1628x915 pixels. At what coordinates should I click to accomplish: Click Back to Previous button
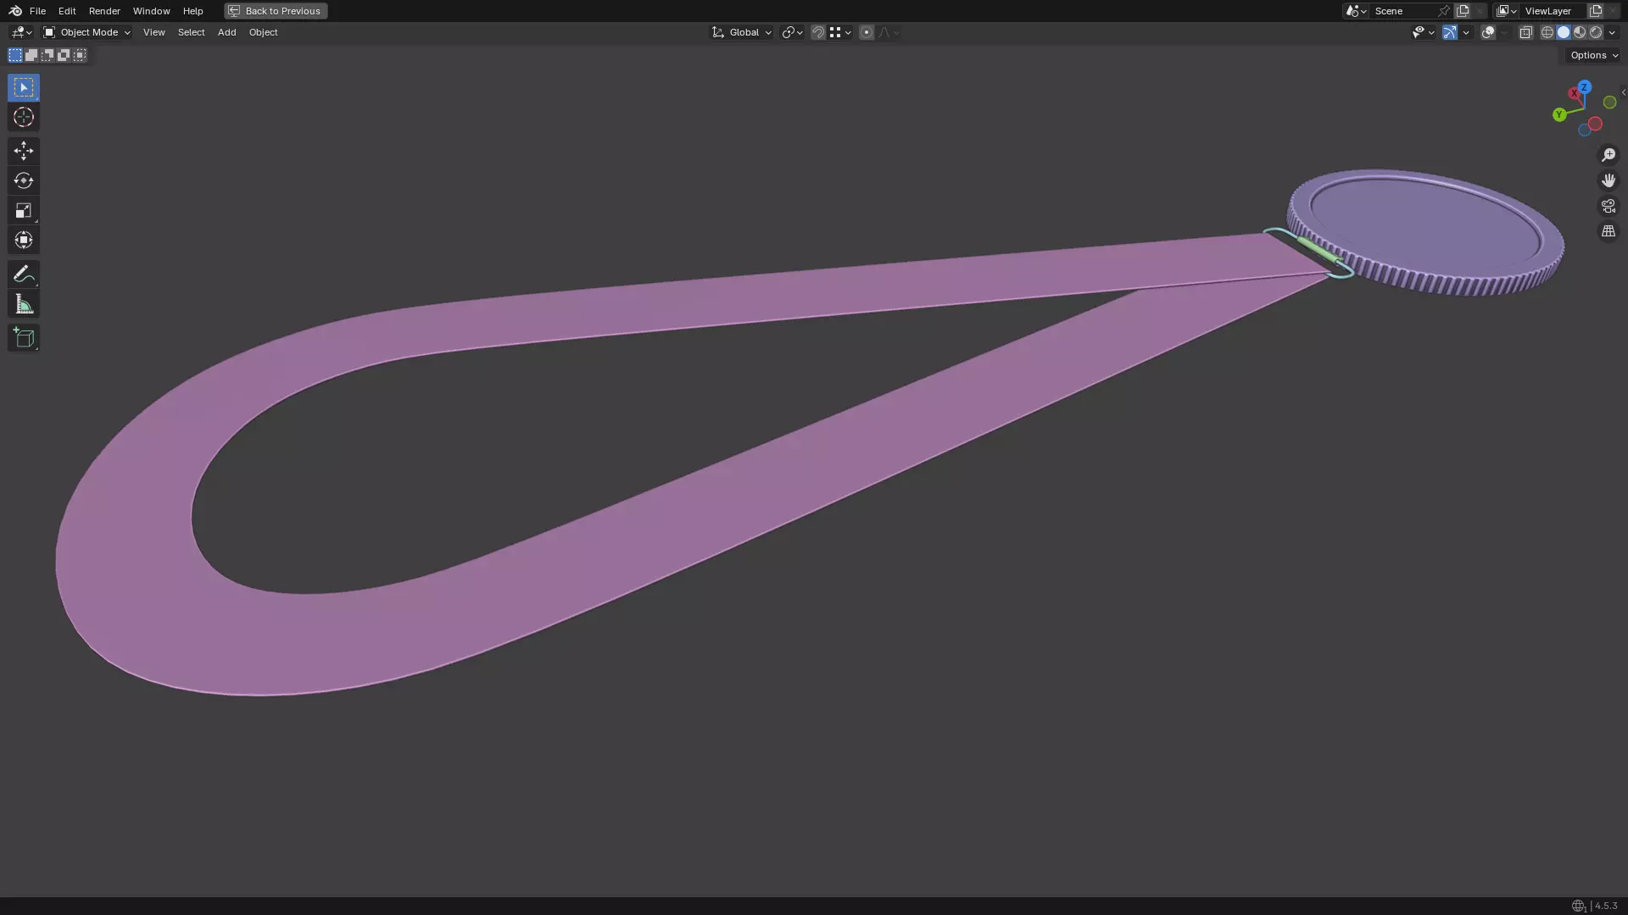[276, 11]
